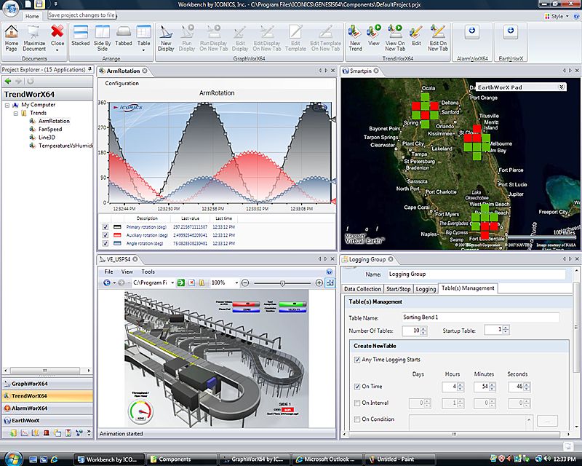Click the green go arrow in VE_USPS4 toolbar

point(180,283)
